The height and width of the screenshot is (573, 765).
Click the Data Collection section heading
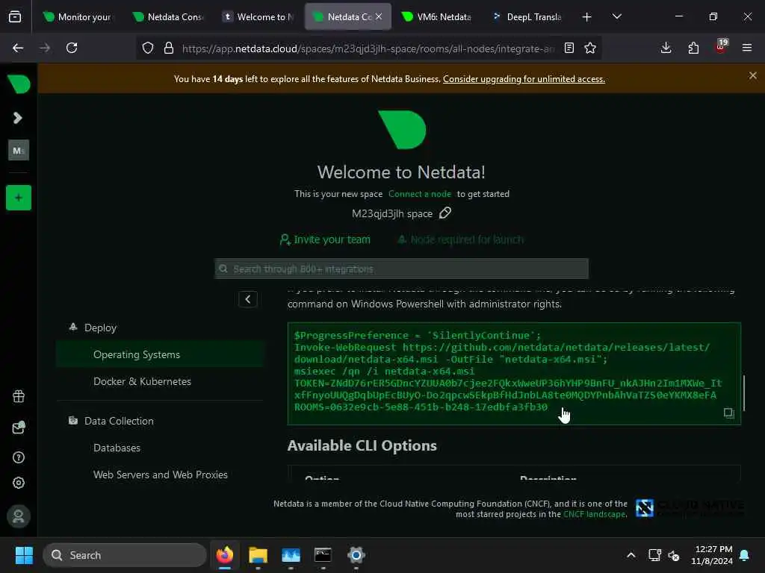pyautogui.click(x=119, y=421)
